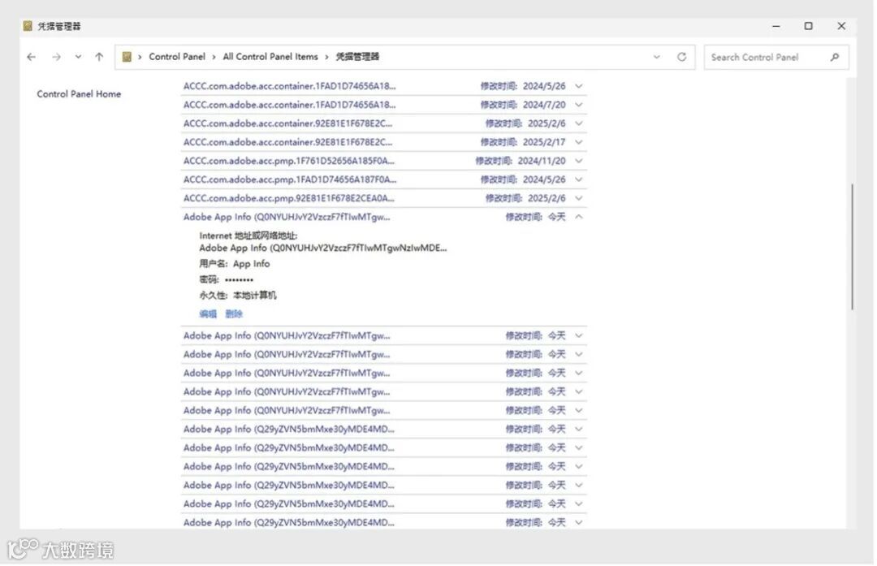Click the 凭据管理器 title bar icon

coord(28,26)
